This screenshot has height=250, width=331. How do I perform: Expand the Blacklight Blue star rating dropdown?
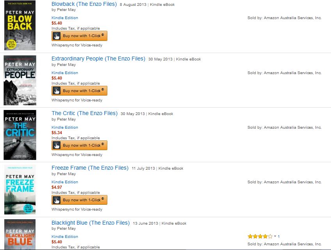[x=275, y=236]
